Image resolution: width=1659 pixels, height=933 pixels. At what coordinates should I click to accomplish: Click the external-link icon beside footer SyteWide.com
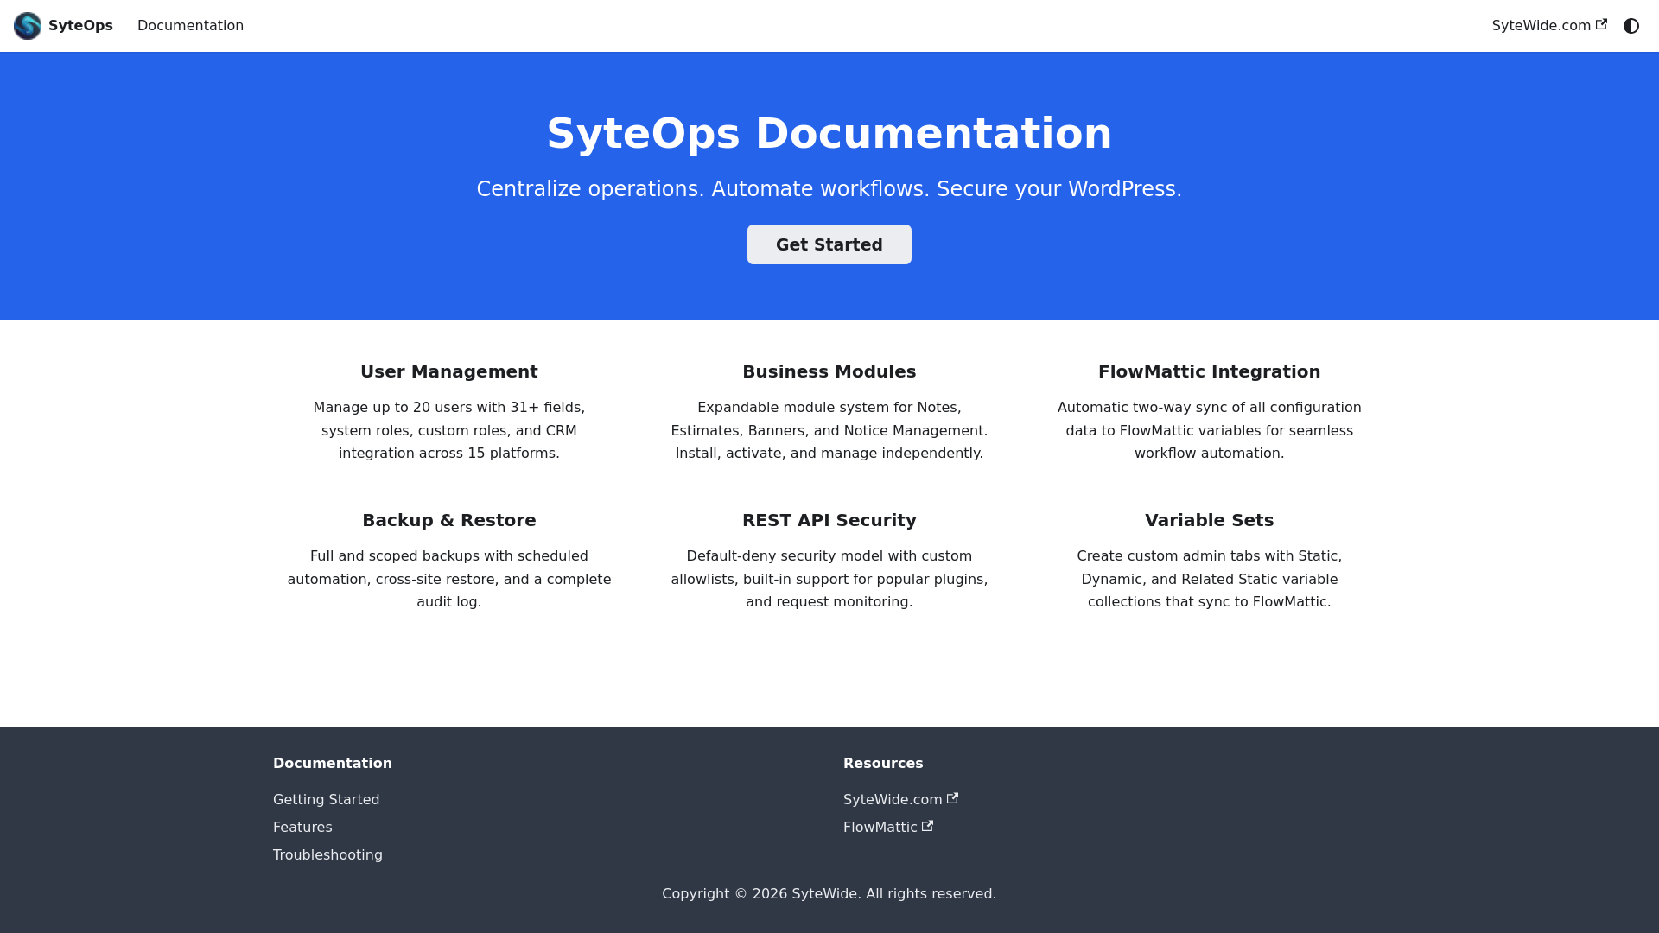pyautogui.click(x=952, y=798)
